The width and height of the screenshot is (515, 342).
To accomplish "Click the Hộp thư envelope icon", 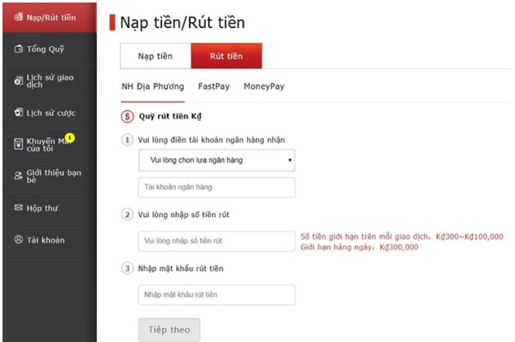I will (18, 208).
